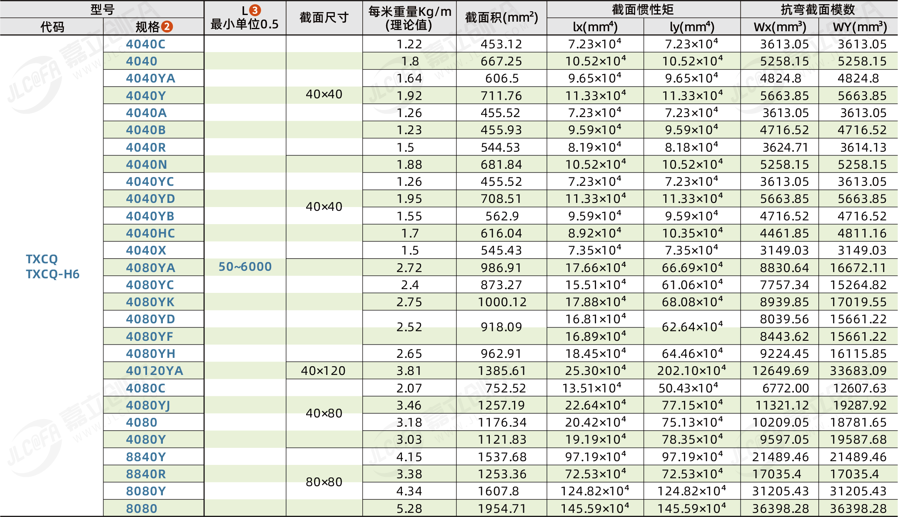Click the 截面尺寸 column header
Screen dimensions: 898x517
pos(324,18)
